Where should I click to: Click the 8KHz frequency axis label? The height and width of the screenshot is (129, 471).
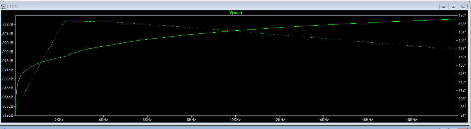pyautogui.click(x=191, y=120)
